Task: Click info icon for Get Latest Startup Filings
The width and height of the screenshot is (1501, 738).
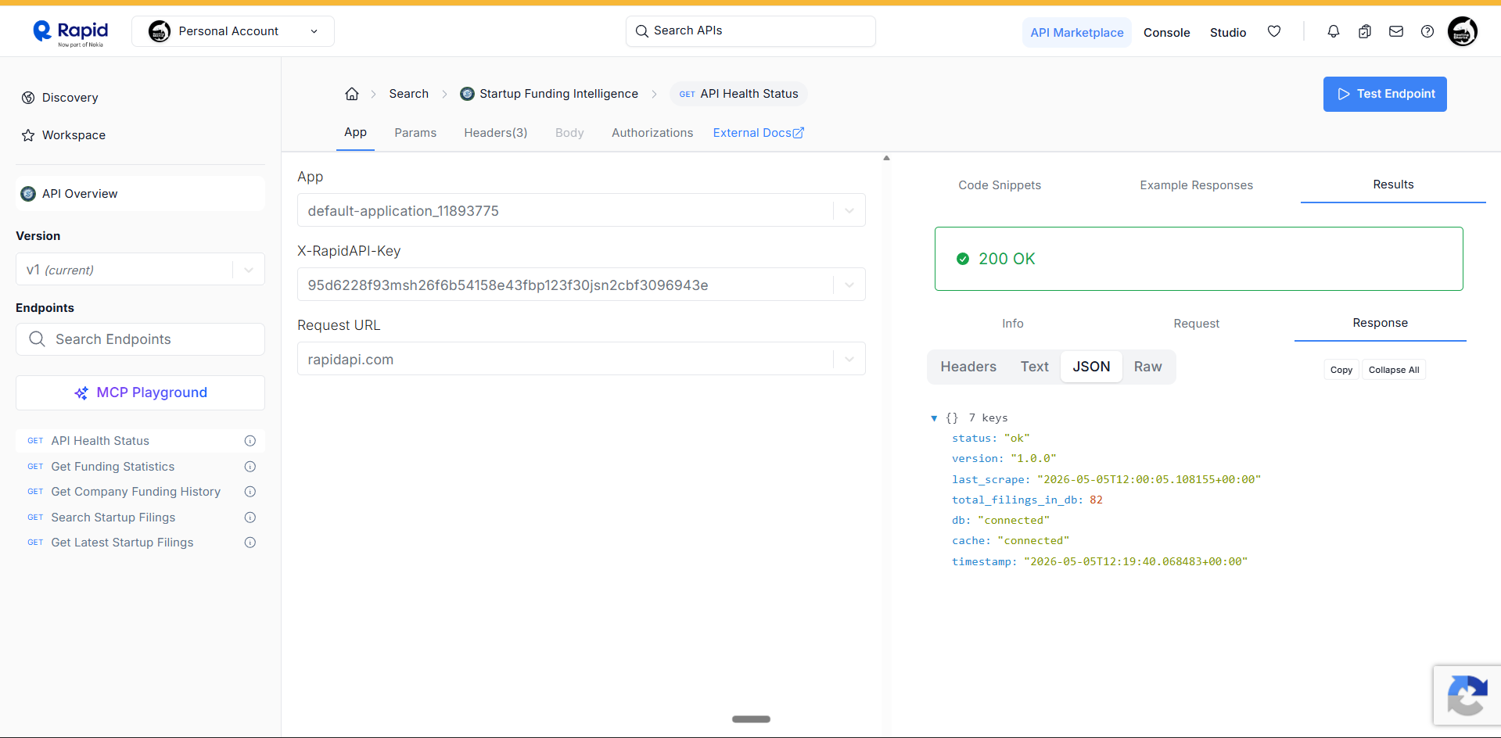Action: click(250, 543)
